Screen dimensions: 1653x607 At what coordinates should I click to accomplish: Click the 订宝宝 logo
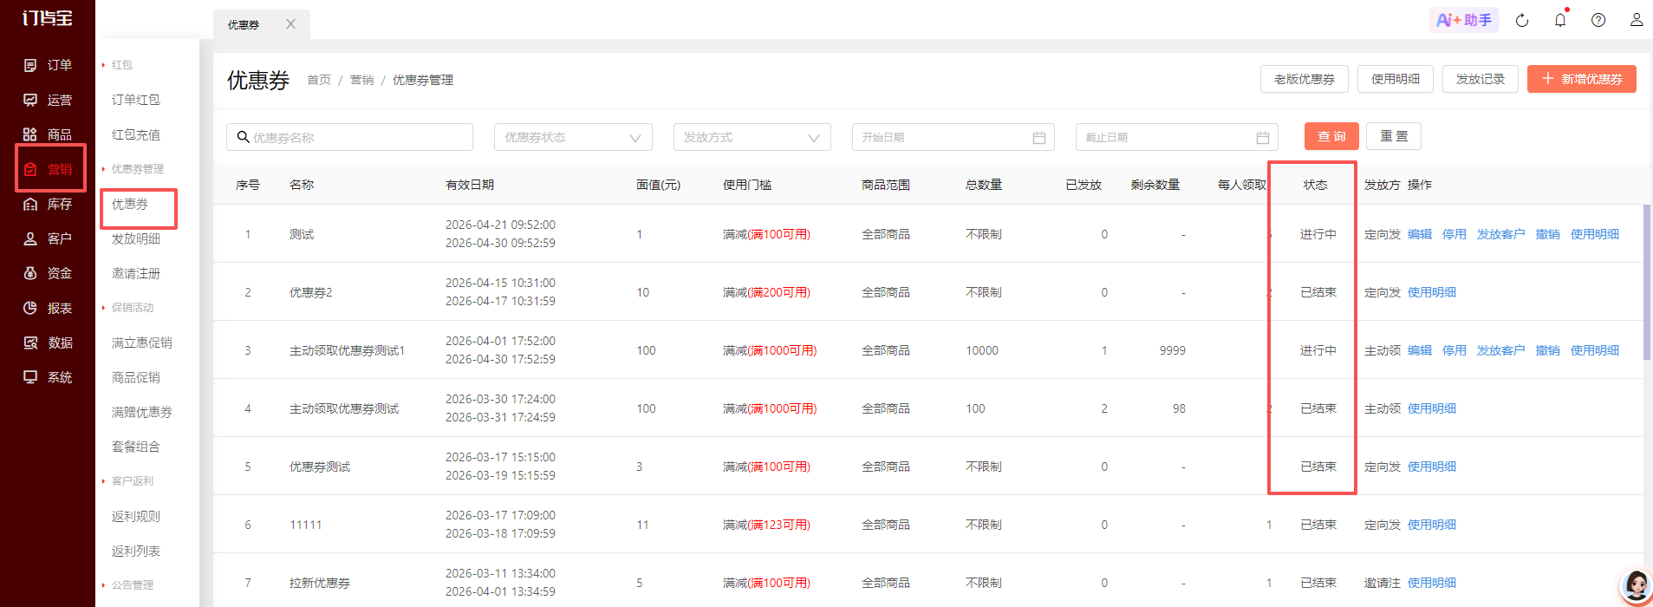48,18
